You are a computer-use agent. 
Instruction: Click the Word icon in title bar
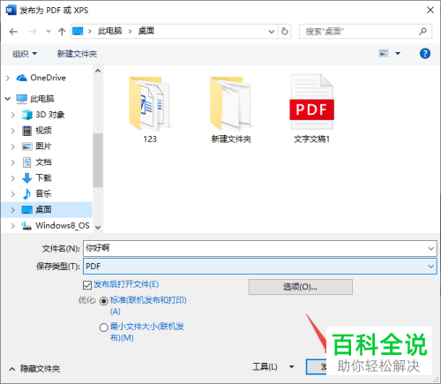click(11, 11)
